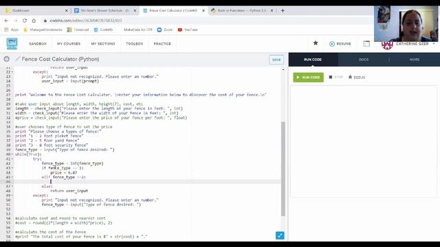Open the Practice menu

point(162,44)
